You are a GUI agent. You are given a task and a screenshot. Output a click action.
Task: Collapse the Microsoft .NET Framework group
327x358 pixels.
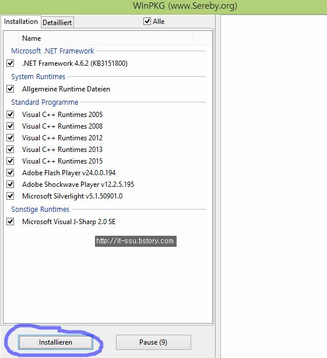[52, 51]
